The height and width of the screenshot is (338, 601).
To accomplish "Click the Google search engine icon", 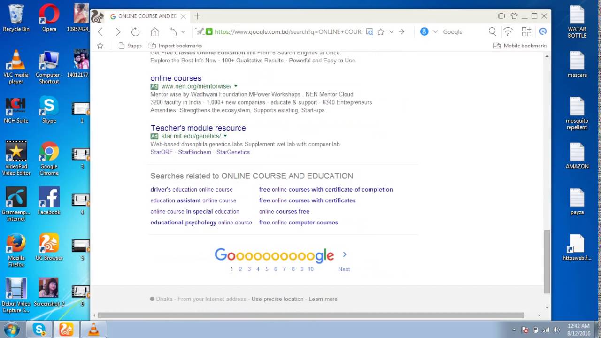I will [x=424, y=31].
